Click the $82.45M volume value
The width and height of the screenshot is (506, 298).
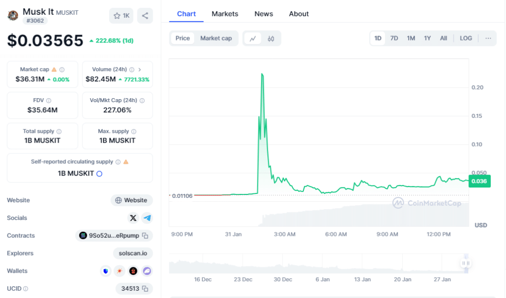[x=101, y=79]
